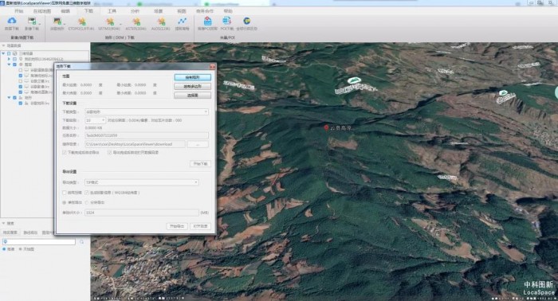
Task: Select the ETOPO terrain download icon
Action: [x=81, y=21]
